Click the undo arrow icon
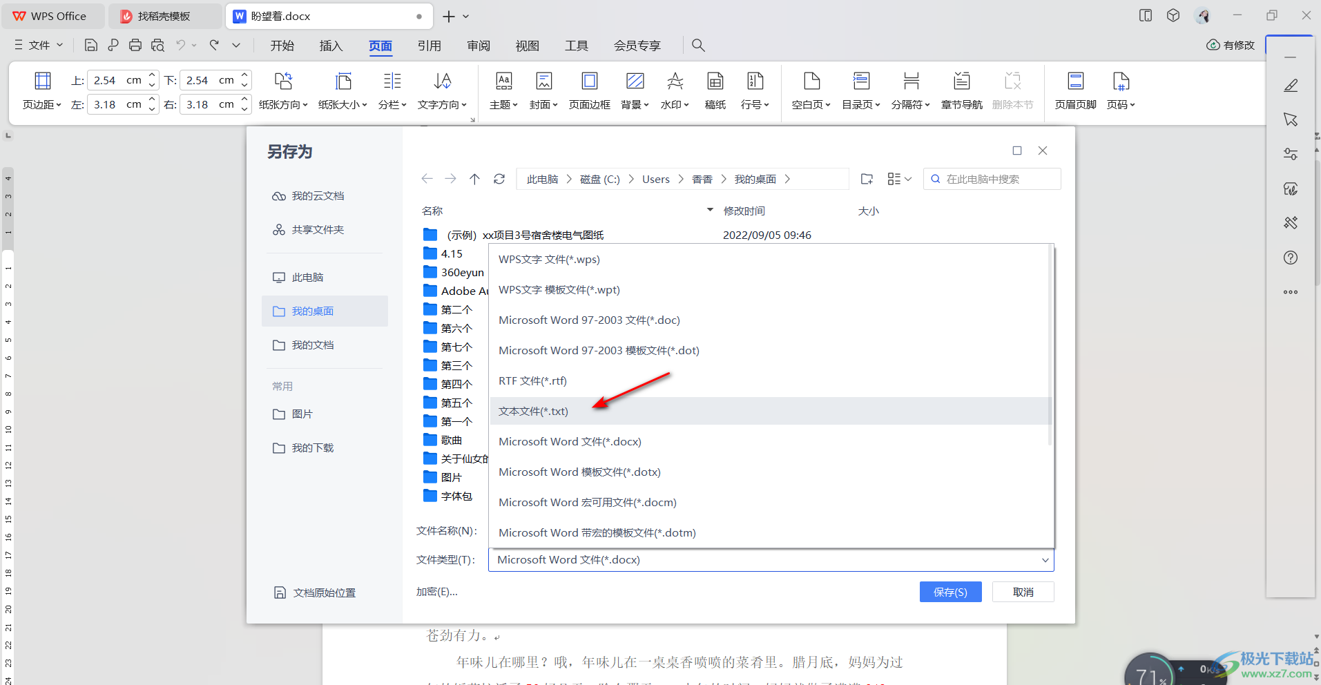1321x685 pixels. pyautogui.click(x=180, y=45)
